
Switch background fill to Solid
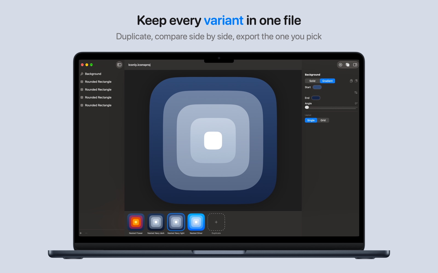tap(312, 81)
